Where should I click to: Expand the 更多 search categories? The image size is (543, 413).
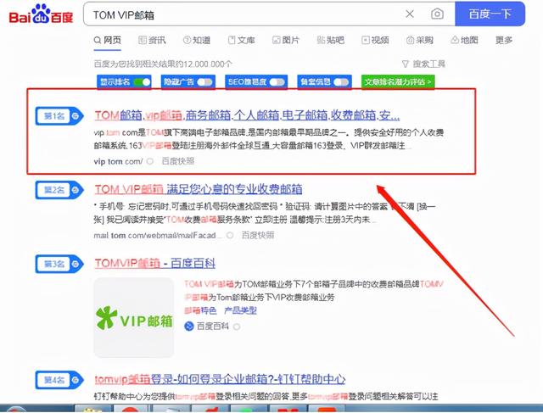pyautogui.click(x=504, y=40)
